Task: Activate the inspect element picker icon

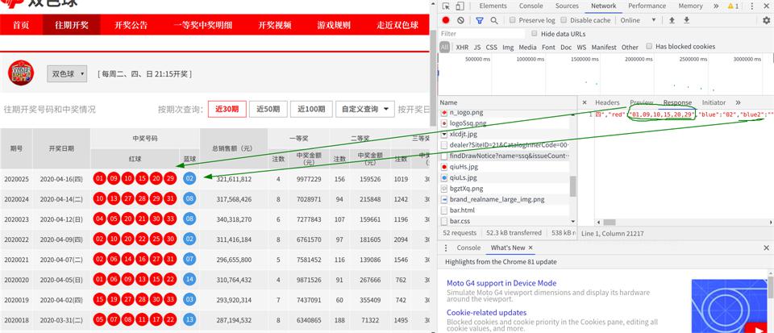Action: pyautogui.click(x=446, y=6)
